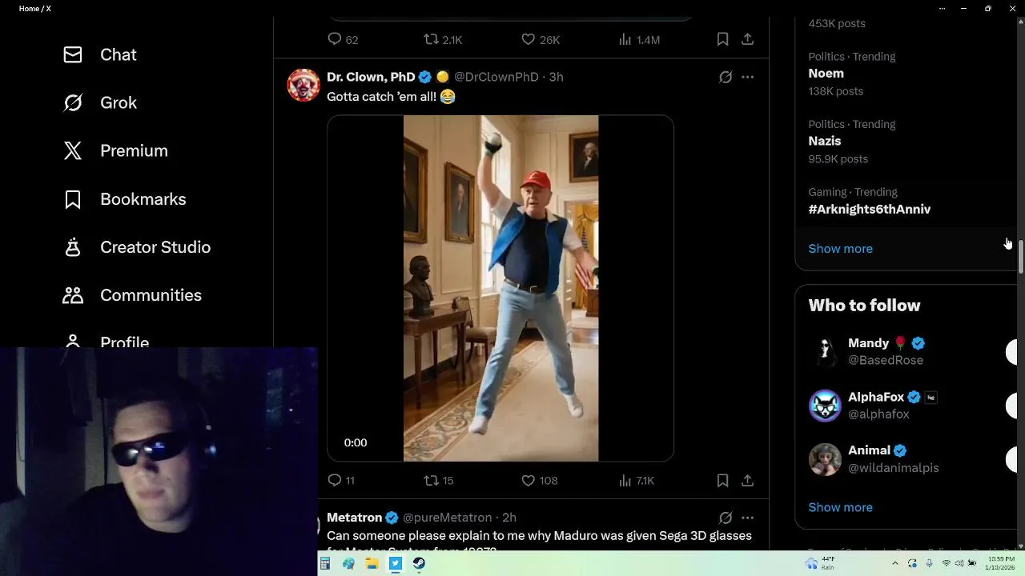The height and width of the screenshot is (576, 1025).
Task: View analytics of the 1.4M views post
Action: coord(639,39)
